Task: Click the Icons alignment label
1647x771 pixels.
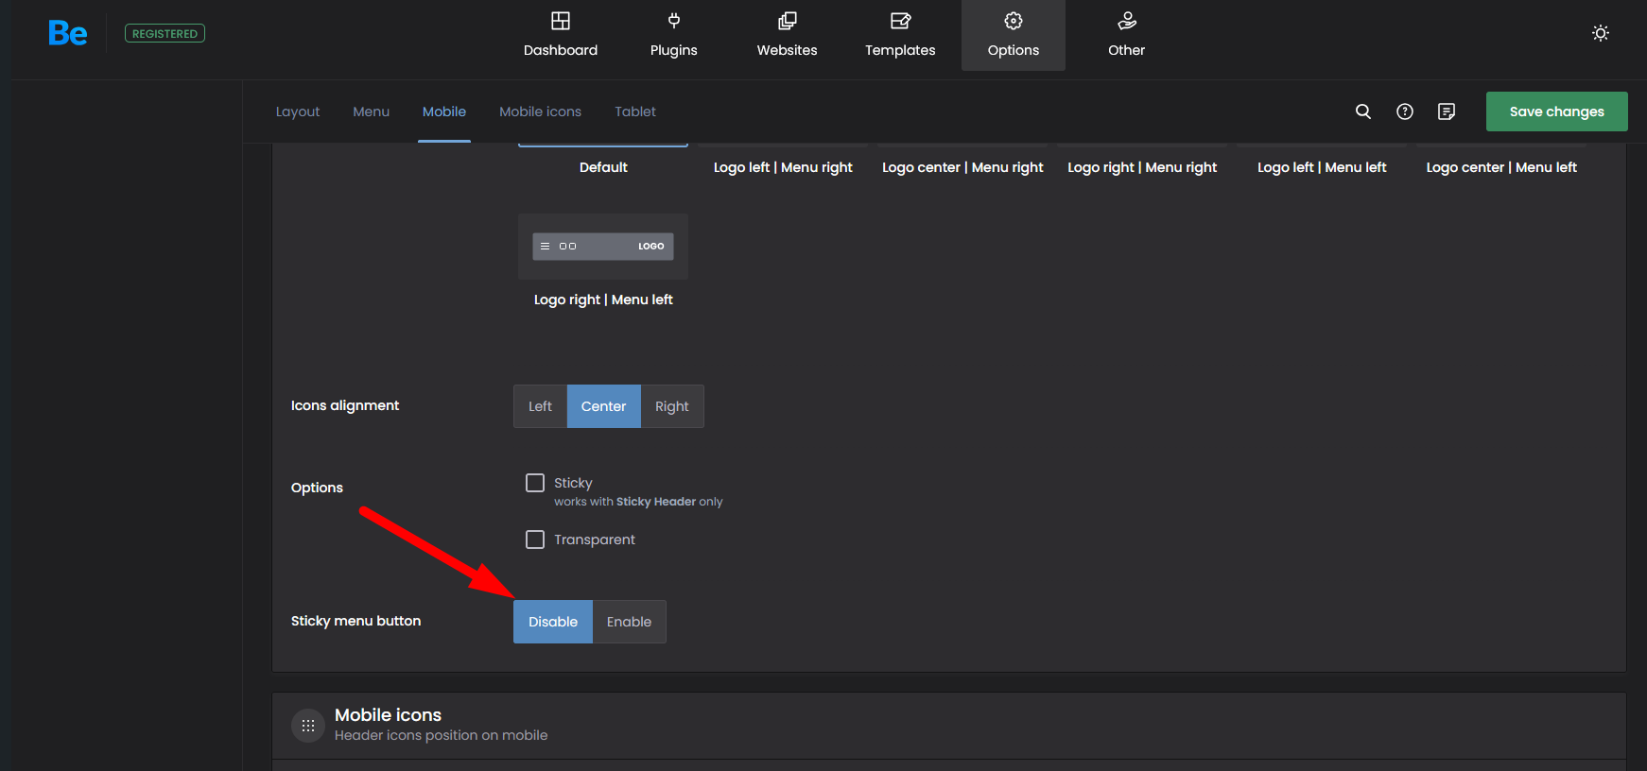Action: click(345, 405)
